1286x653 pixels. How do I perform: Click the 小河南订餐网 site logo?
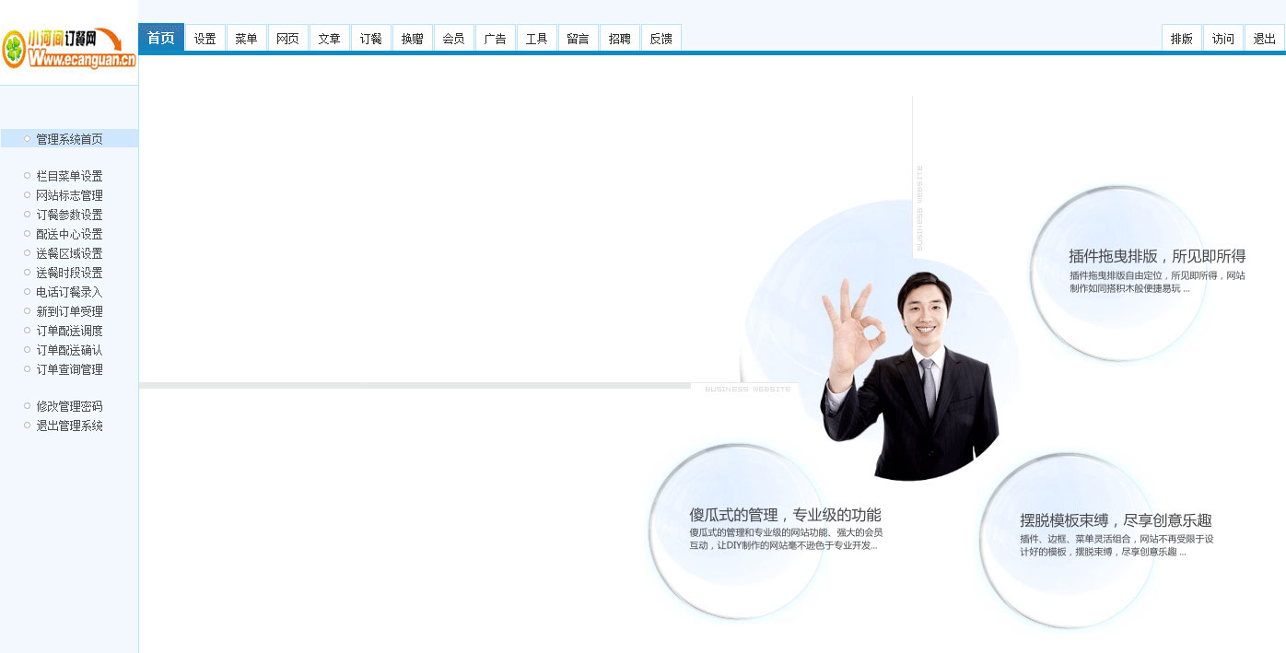[69, 48]
